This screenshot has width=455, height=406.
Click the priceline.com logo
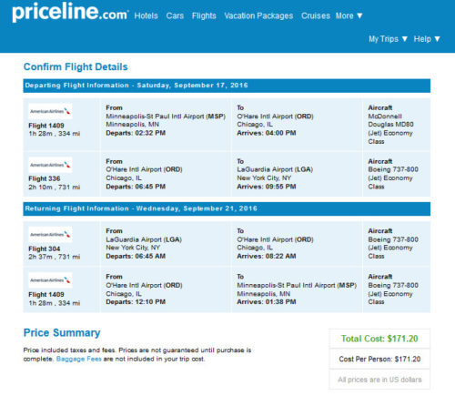point(70,13)
